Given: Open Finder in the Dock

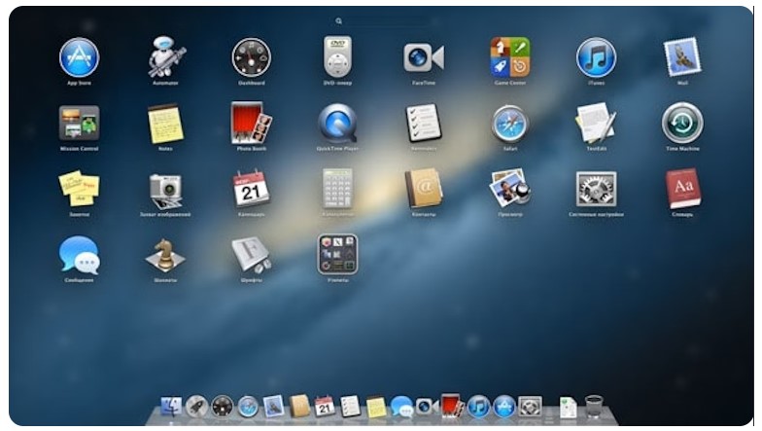Looking at the screenshot, I should pyautogui.click(x=171, y=407).
